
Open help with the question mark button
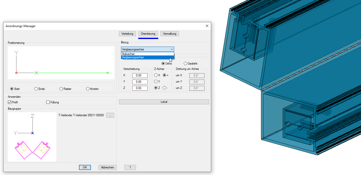pos(130,167)
